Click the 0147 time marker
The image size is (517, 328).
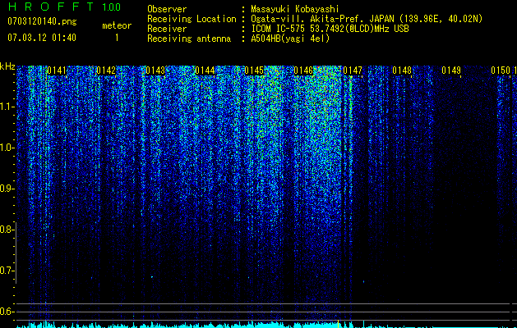[x=353, y=71]
